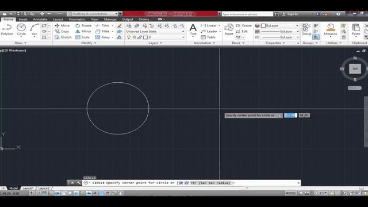Toggle the grid display status bar button
Screen dimensions: 368x207
coord(45,193)
